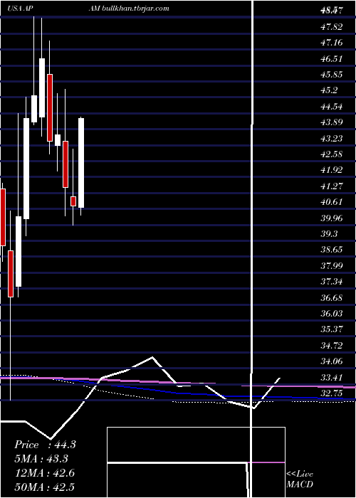Viewport: 356px width, 498px height.
Task: Click the 42.58 price axis label
Action: pos(332,154)
